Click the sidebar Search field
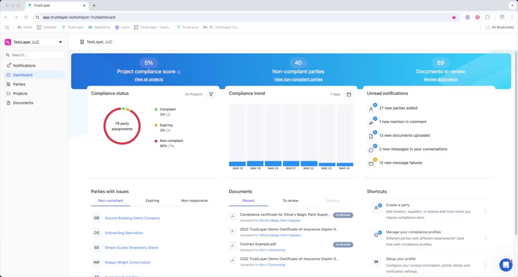The image size is (518, 277). click(34, 55)
